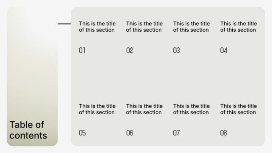Select the number 06 label

pyautogui.click(x=130, y=133)
